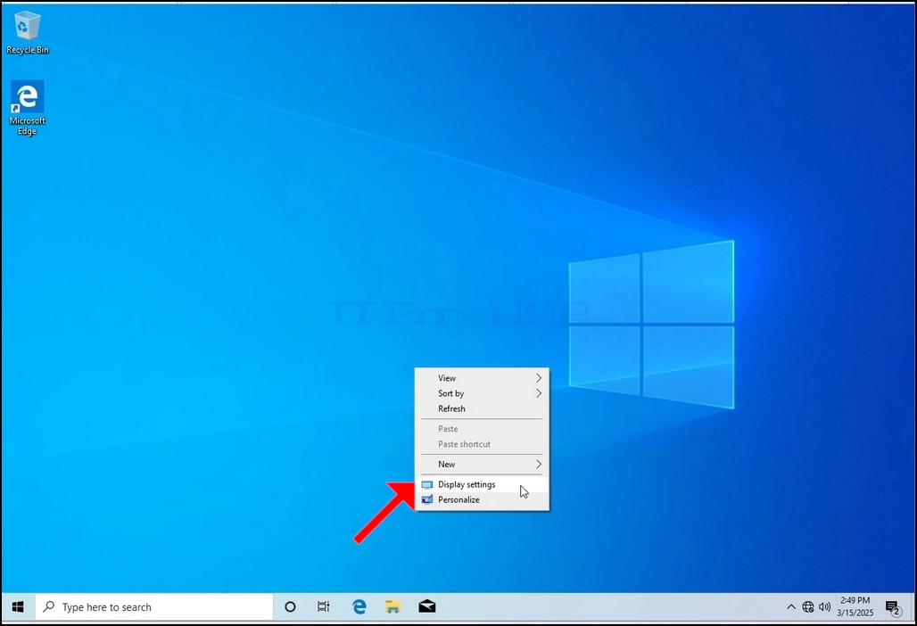Open File Explorer from the taskbar
917x626 pixels.
point(393,606)
